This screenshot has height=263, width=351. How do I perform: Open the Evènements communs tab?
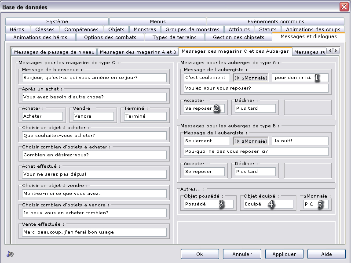click(x=275, y=21)
